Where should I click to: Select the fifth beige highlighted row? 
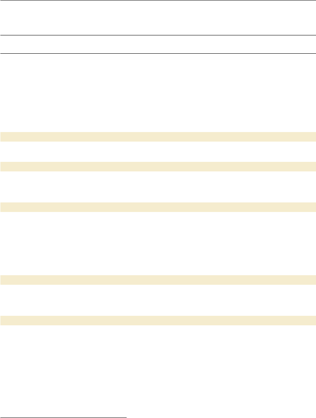pos(158,321)
